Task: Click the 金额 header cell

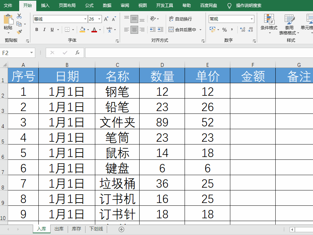Action: [x=253, y=76]
